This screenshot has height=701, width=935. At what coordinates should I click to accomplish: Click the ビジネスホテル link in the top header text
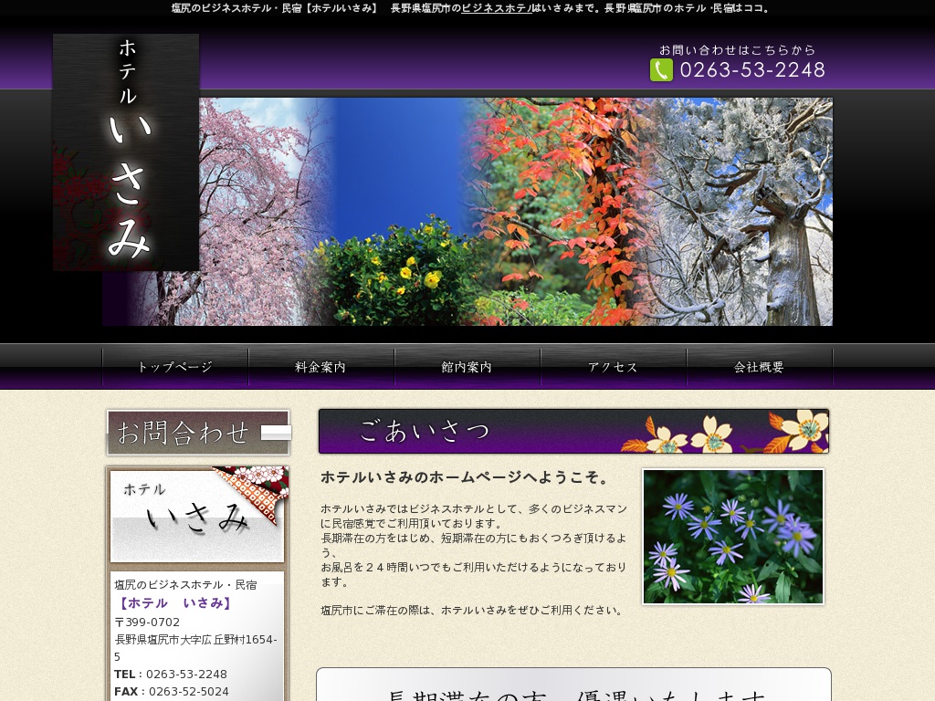(497, 8)
